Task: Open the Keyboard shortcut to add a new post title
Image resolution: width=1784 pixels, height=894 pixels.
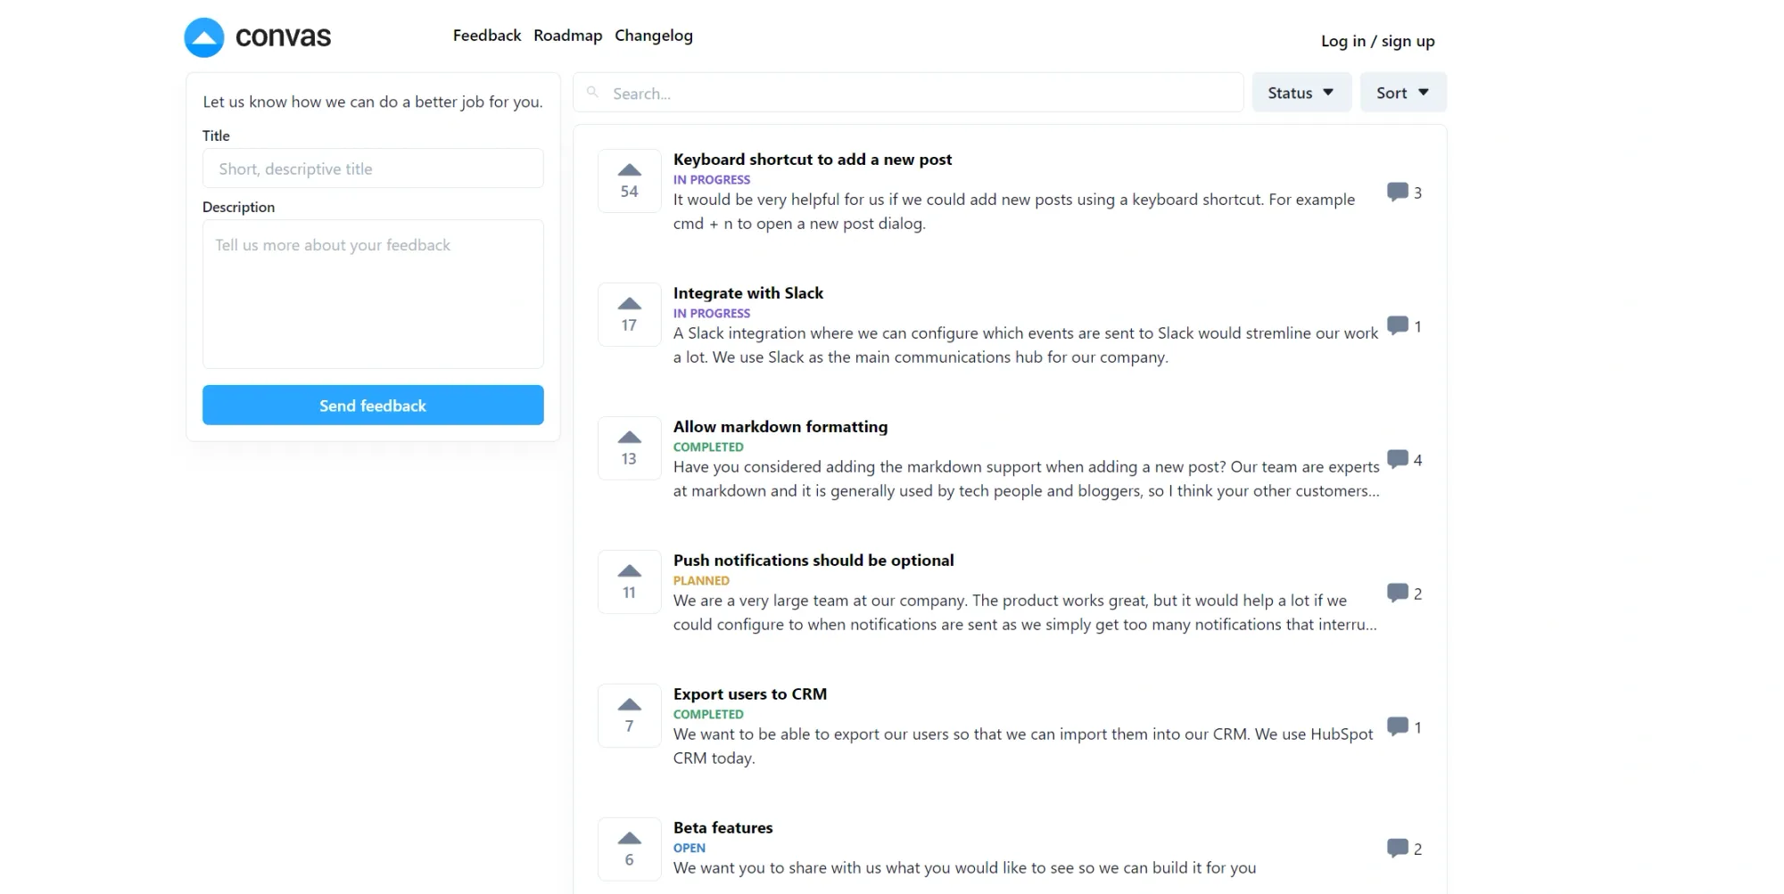Action: coord(813,160)
